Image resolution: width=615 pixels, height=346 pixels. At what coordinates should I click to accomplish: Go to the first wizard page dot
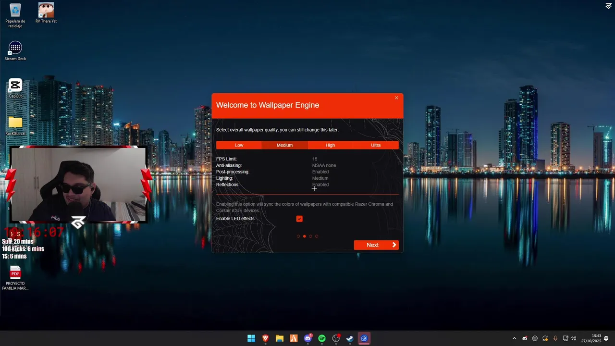[298, 236]
